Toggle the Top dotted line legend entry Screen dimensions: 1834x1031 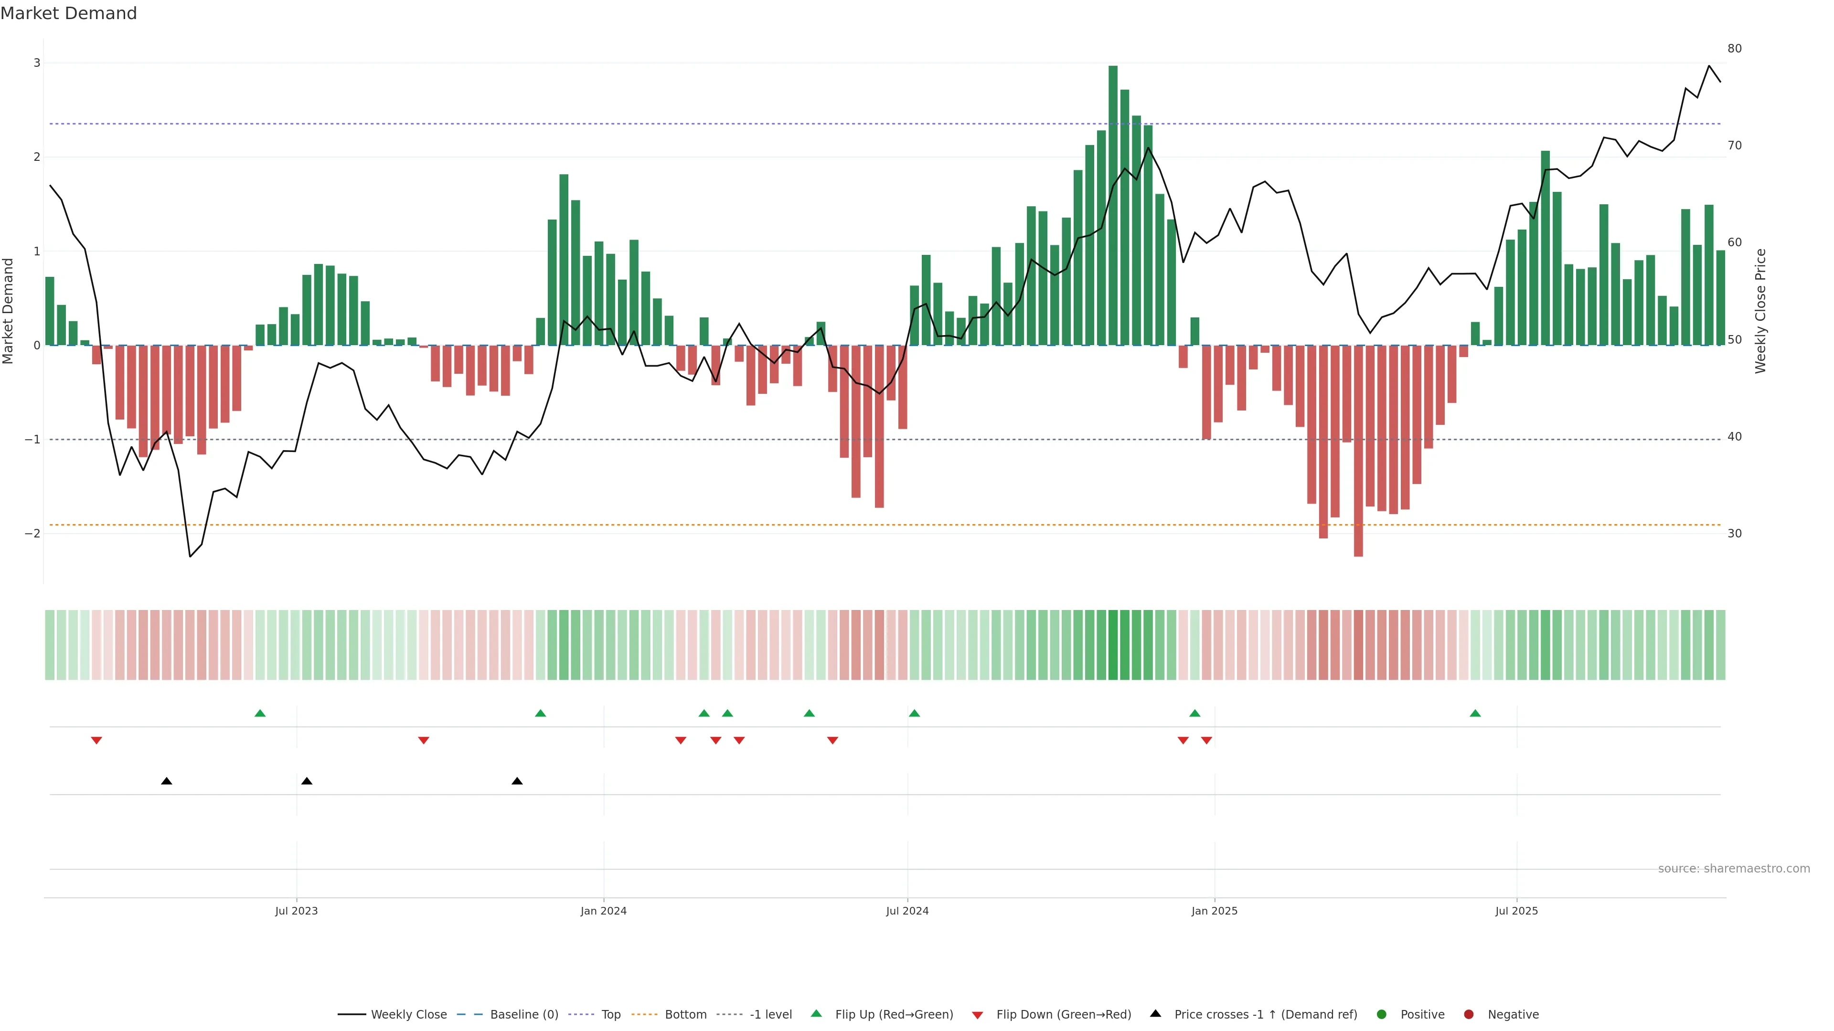click(x=610, y=1014)
